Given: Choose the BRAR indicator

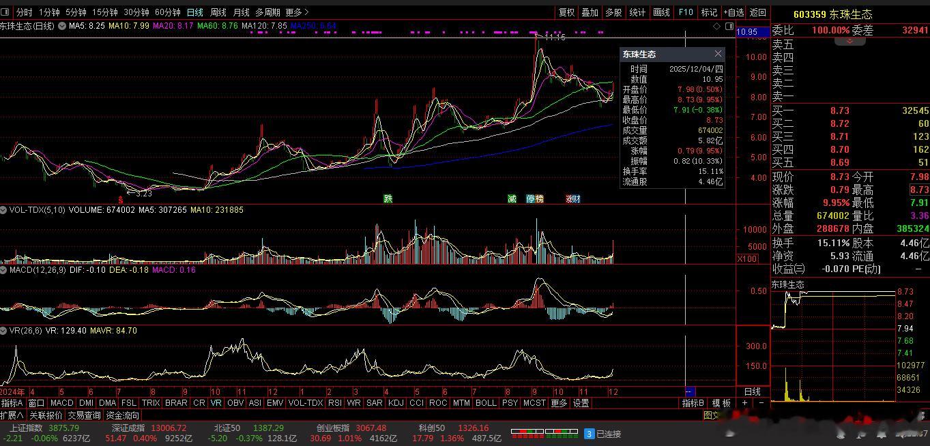Looking at the screenshot, I should click(176, 403).
